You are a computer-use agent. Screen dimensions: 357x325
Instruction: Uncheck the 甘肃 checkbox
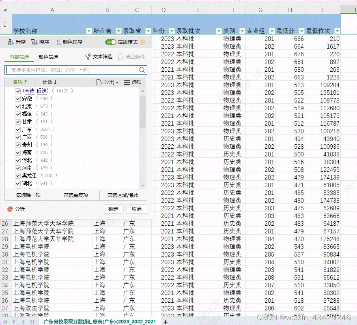[x=18, y=122]
